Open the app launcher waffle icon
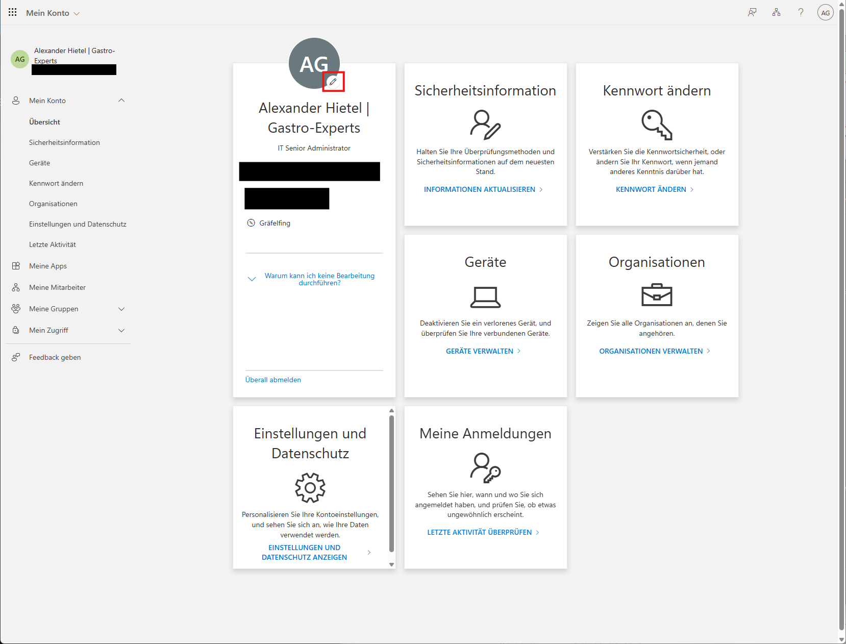Viewport: 846px width, 644px height. [x=13, y=12]
